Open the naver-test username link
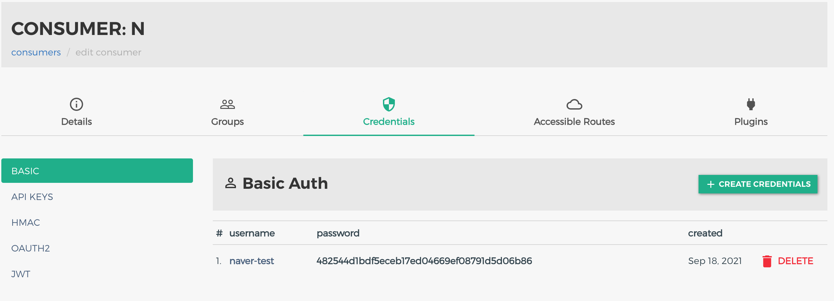The image size is (834, 301). (252, 261)
